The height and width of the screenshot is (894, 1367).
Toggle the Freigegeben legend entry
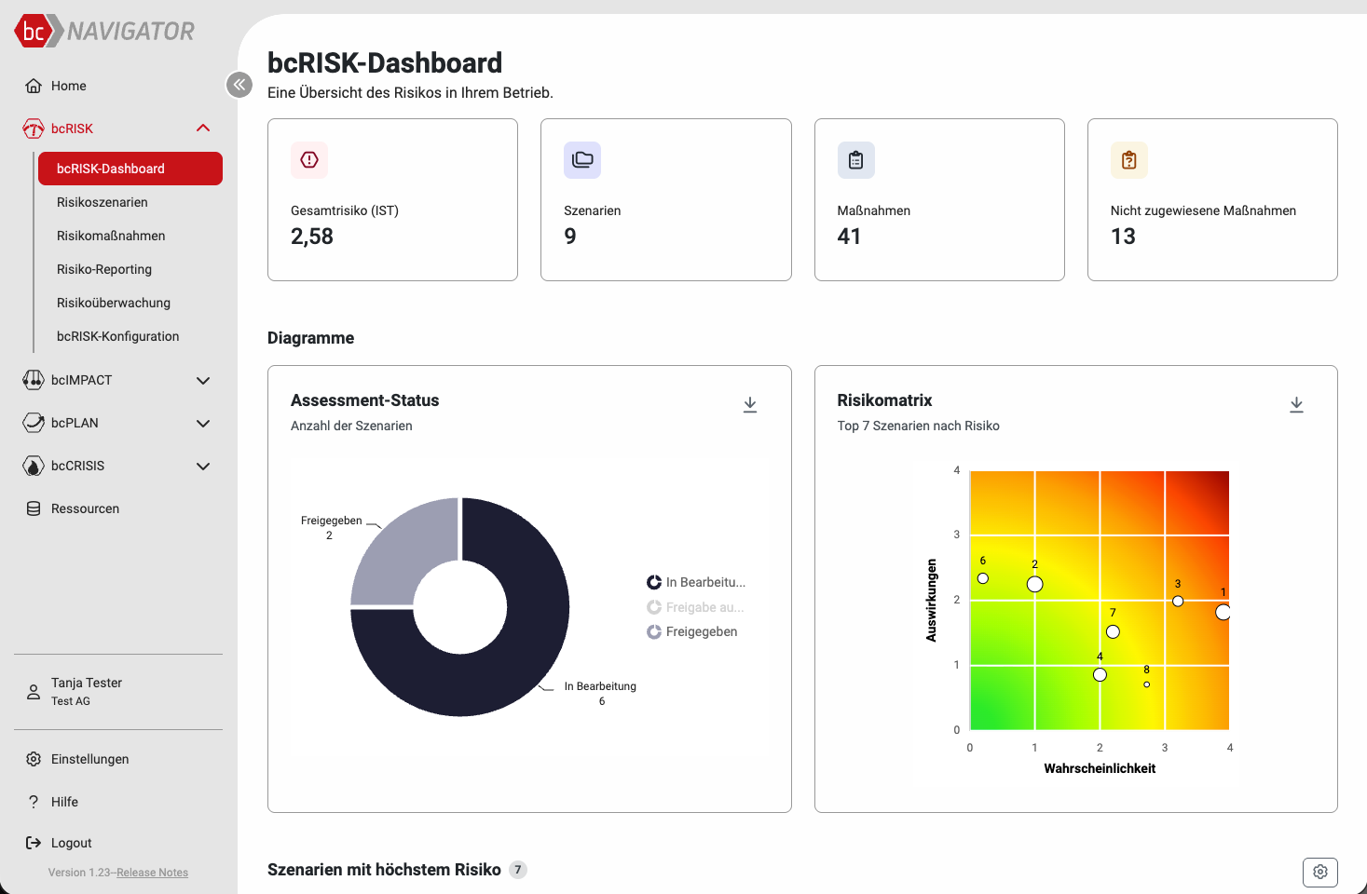pos(693,631)
